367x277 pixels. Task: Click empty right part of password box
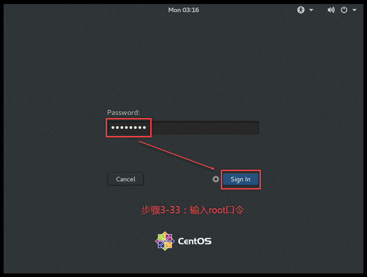point(205,128)
